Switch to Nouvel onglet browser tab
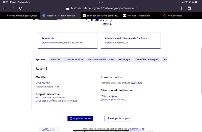The height and width of the screenshot is (132, 202). click(x=182, y=16)
